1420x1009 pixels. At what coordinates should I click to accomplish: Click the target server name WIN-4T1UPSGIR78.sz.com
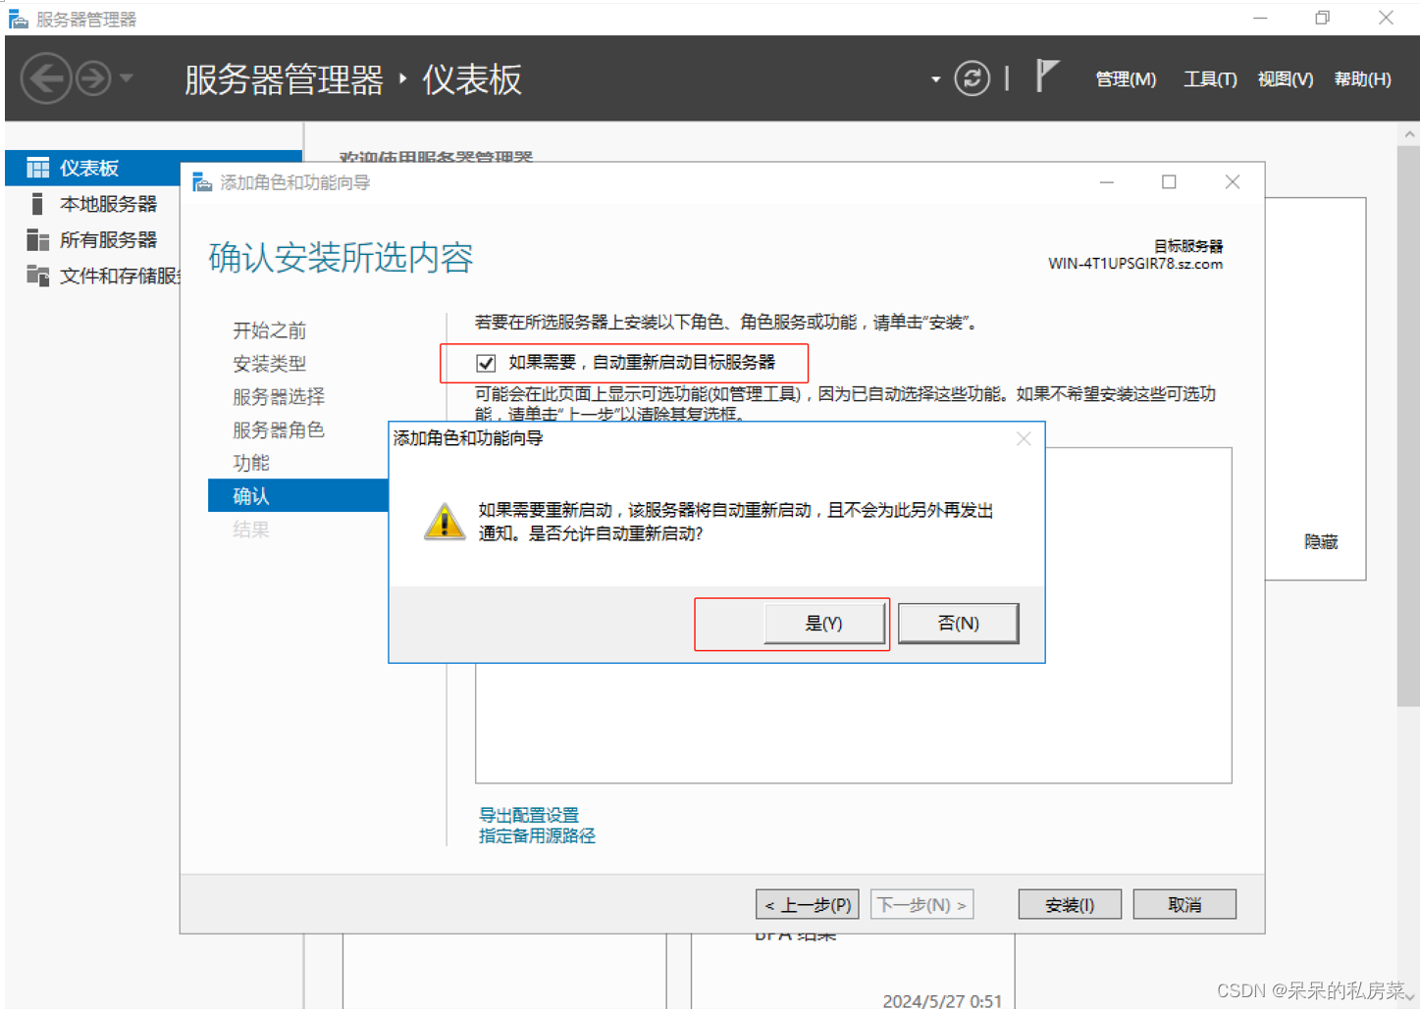pos(1135,264)
